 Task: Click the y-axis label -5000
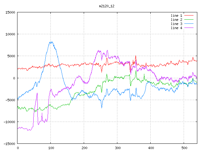pos(10,100)
